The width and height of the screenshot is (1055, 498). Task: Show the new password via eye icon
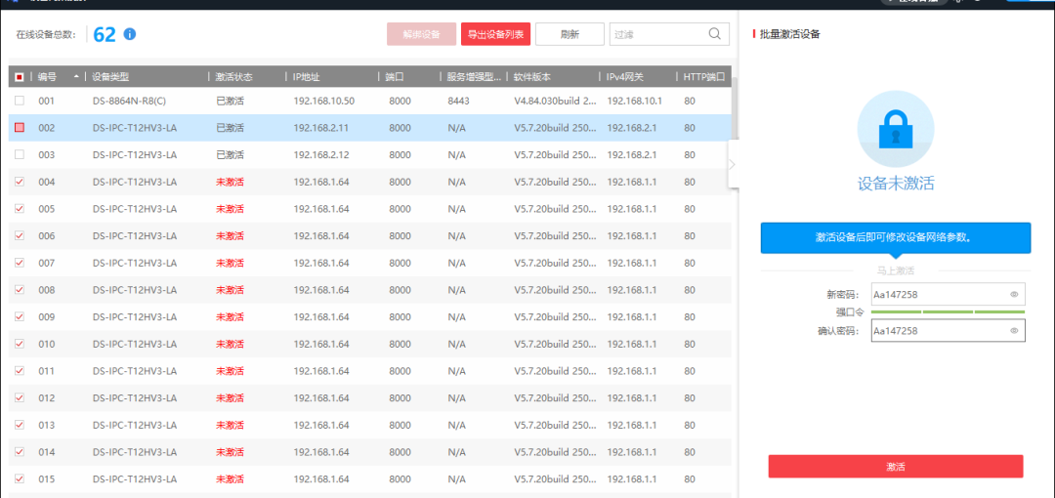(x=1014, y=295)
